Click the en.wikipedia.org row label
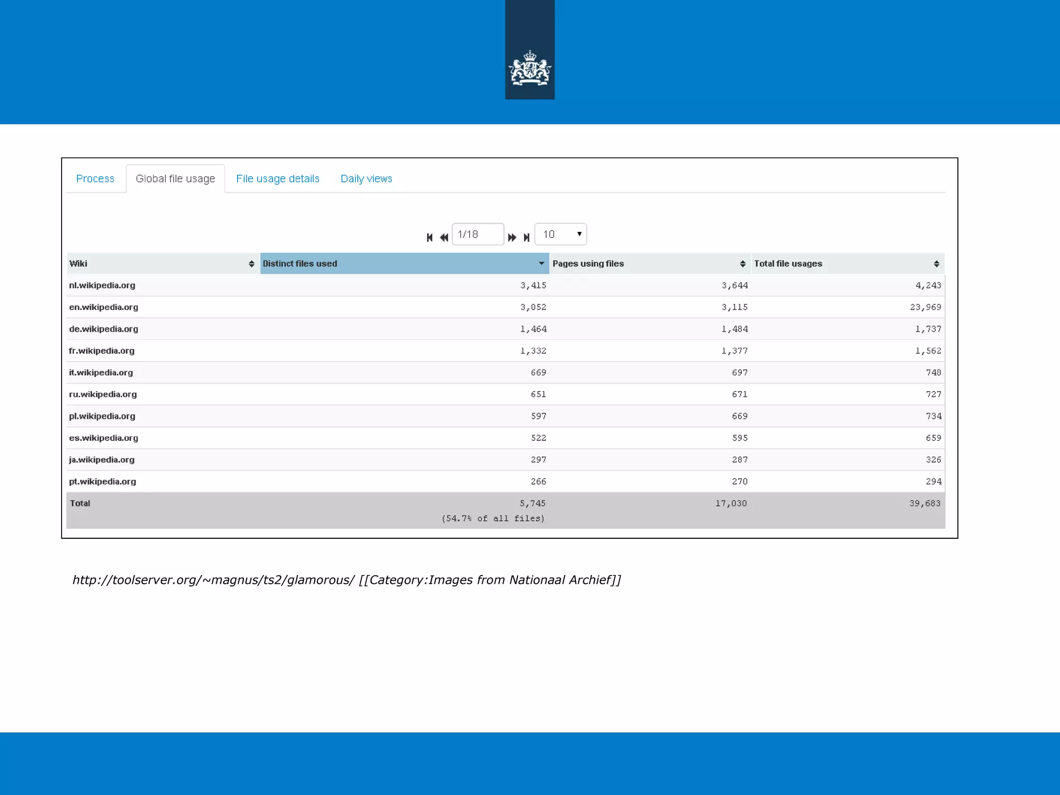 (x=104, y=307)
